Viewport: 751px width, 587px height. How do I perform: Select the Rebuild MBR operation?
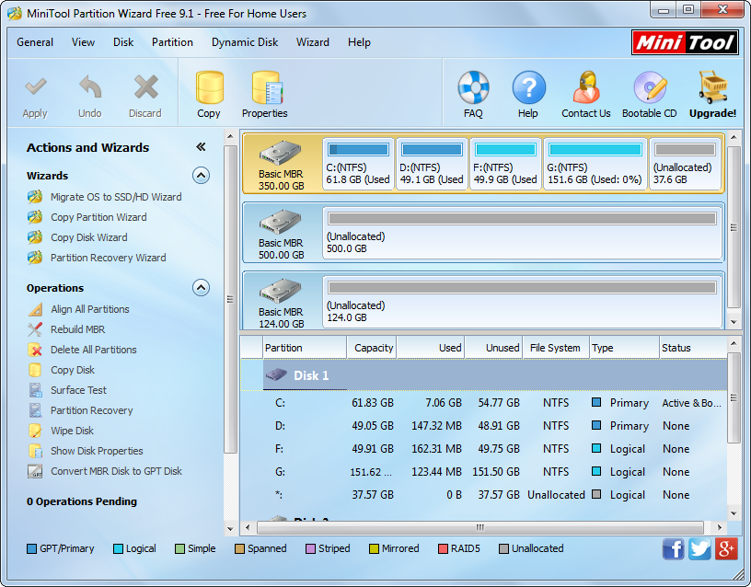77,329
